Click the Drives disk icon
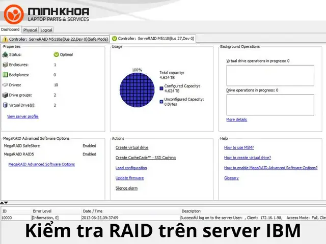 tap(5, 85)
